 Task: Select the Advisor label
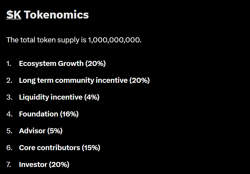coord(32,131)
